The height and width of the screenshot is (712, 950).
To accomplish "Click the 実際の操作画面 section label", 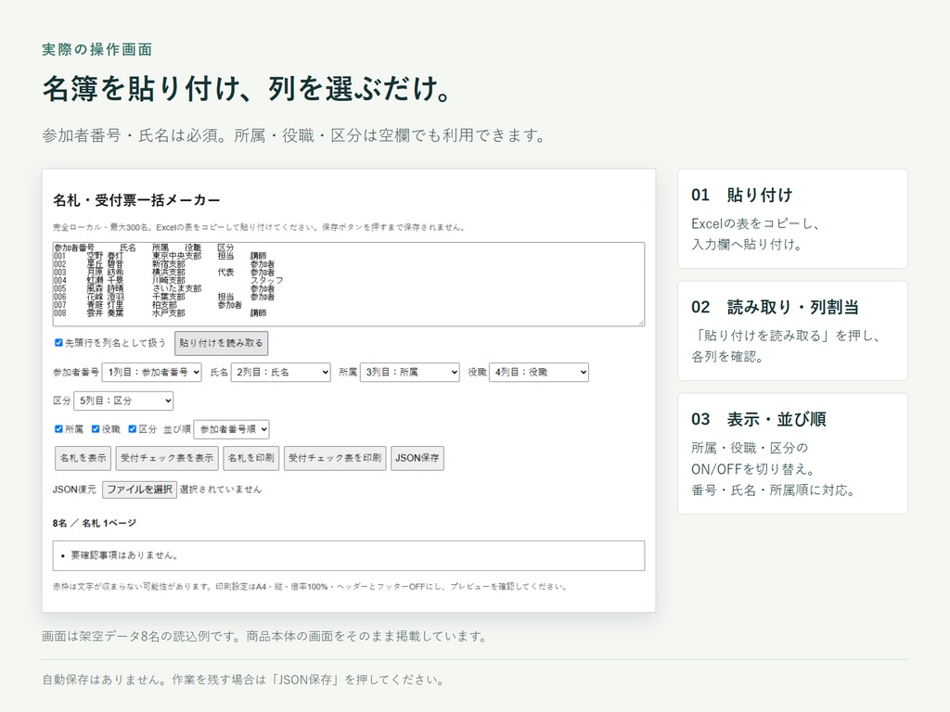I will coord(96,50).
